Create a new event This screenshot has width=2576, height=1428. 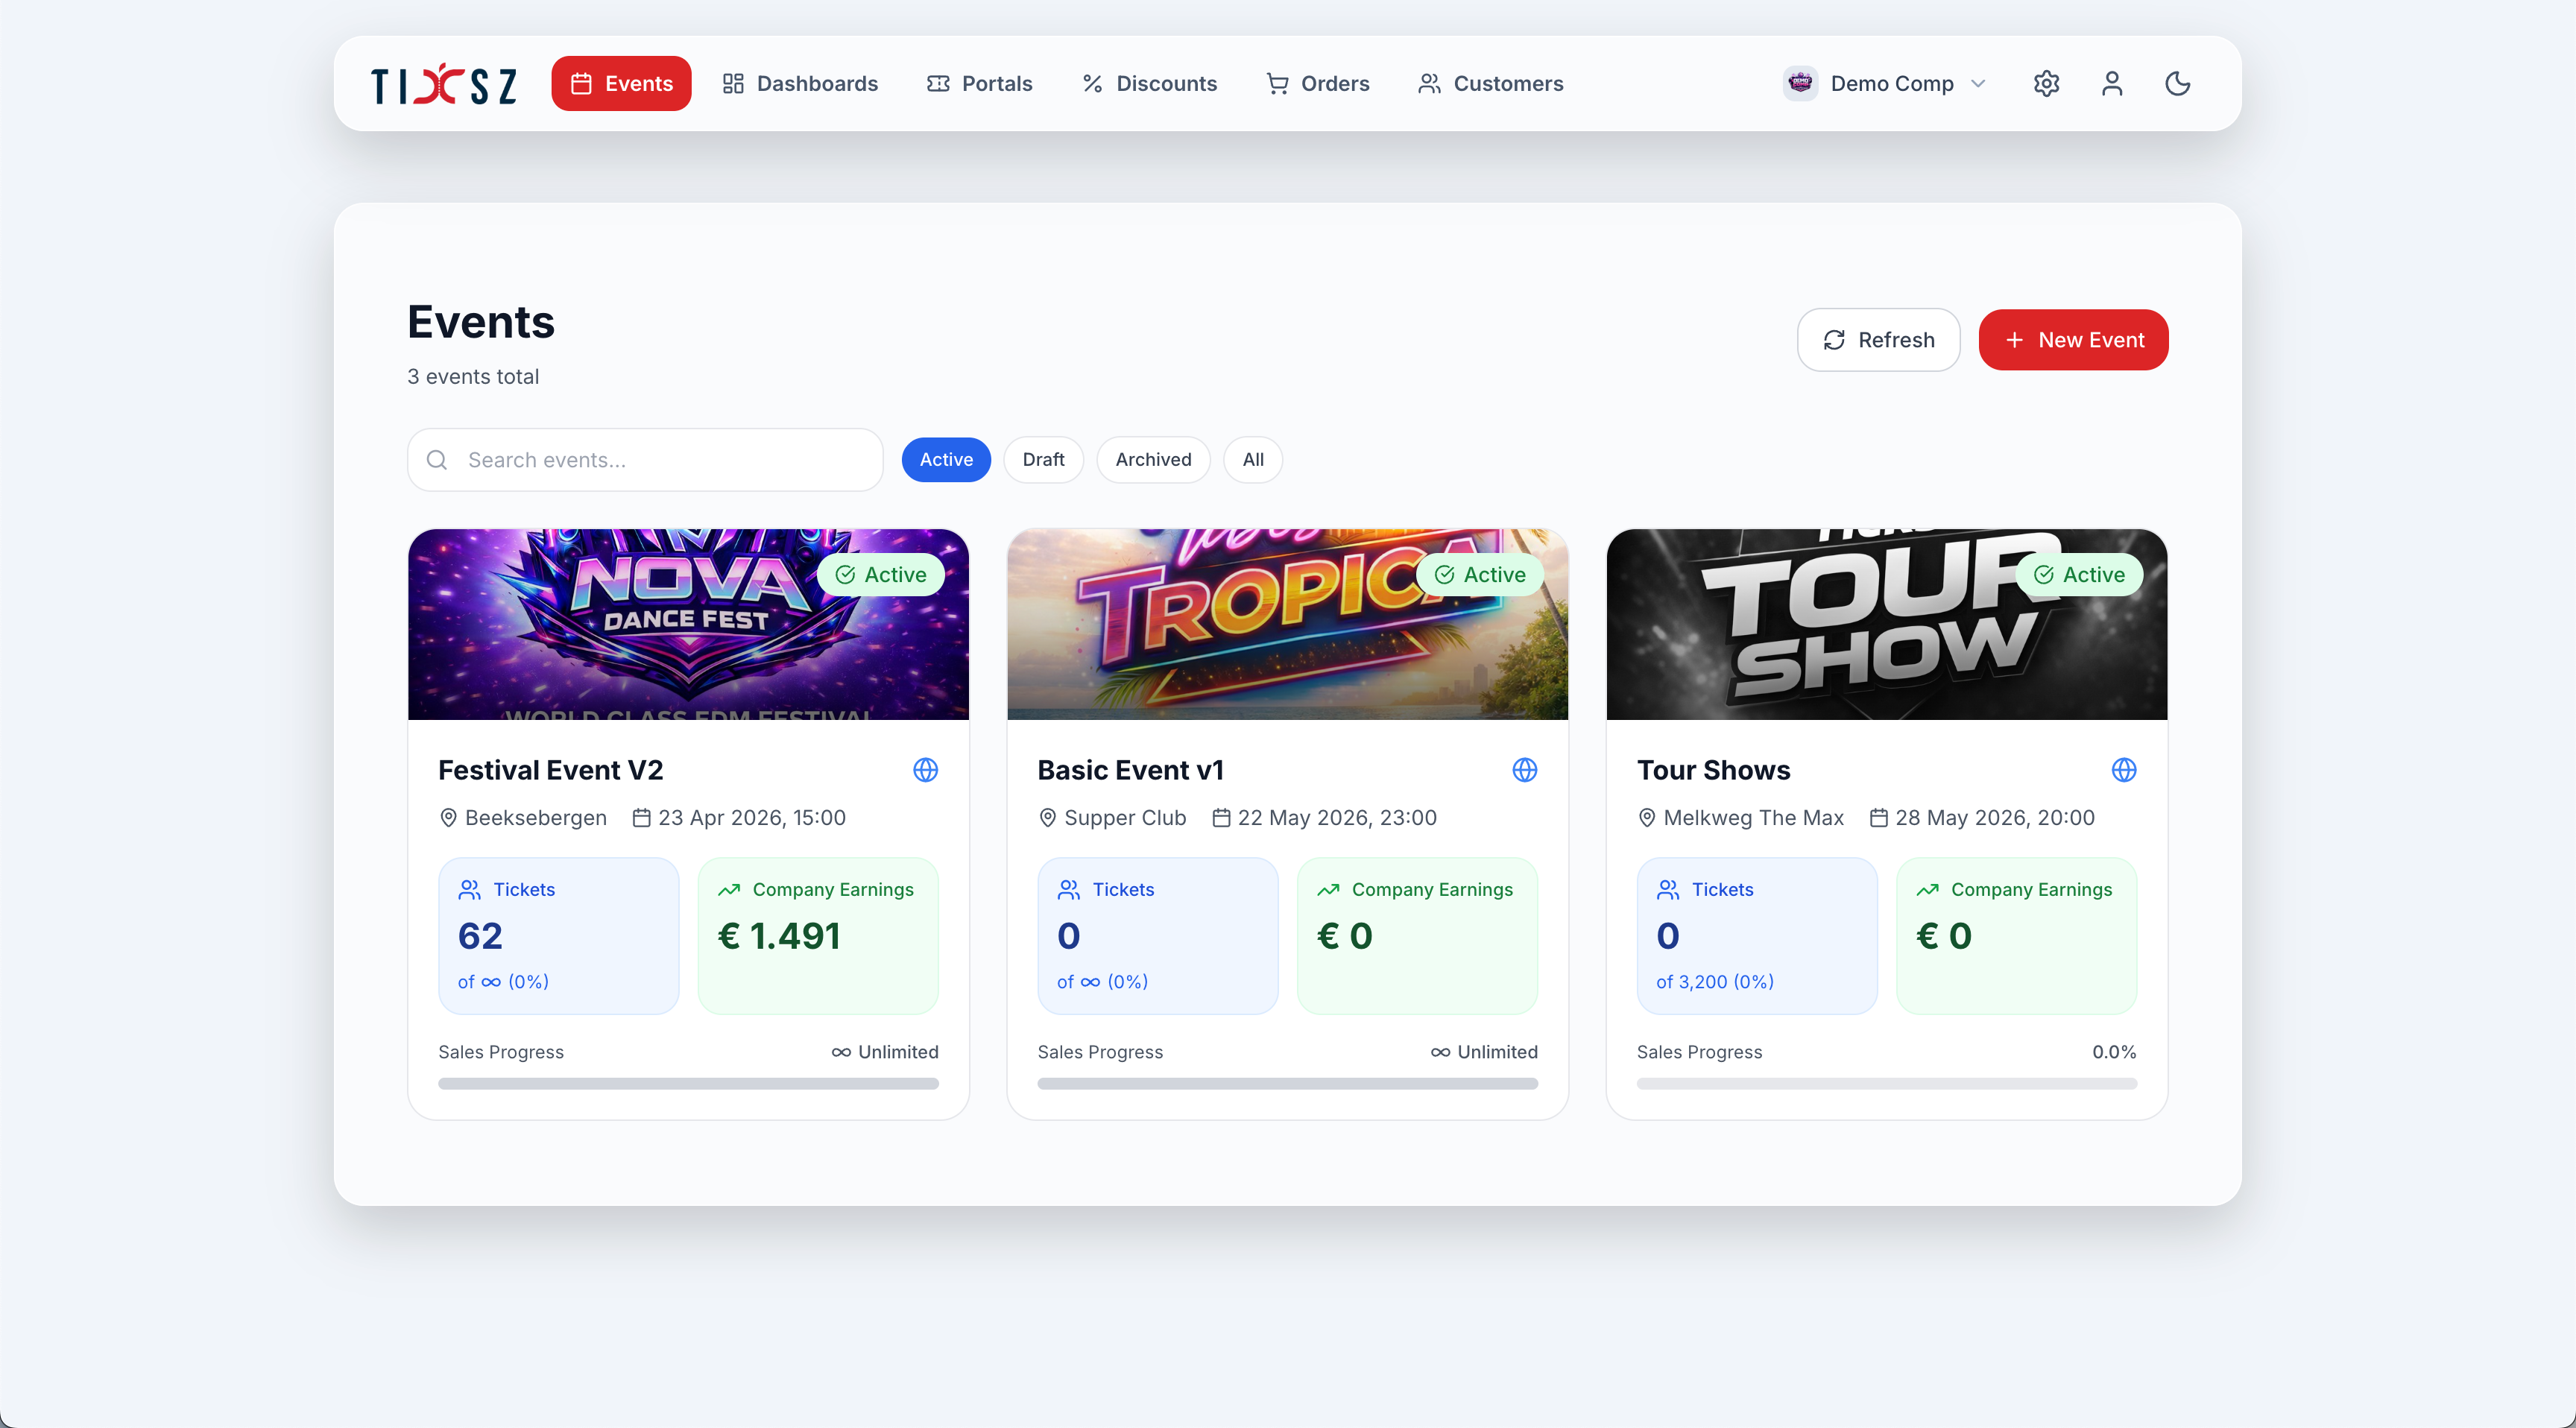2073,339
